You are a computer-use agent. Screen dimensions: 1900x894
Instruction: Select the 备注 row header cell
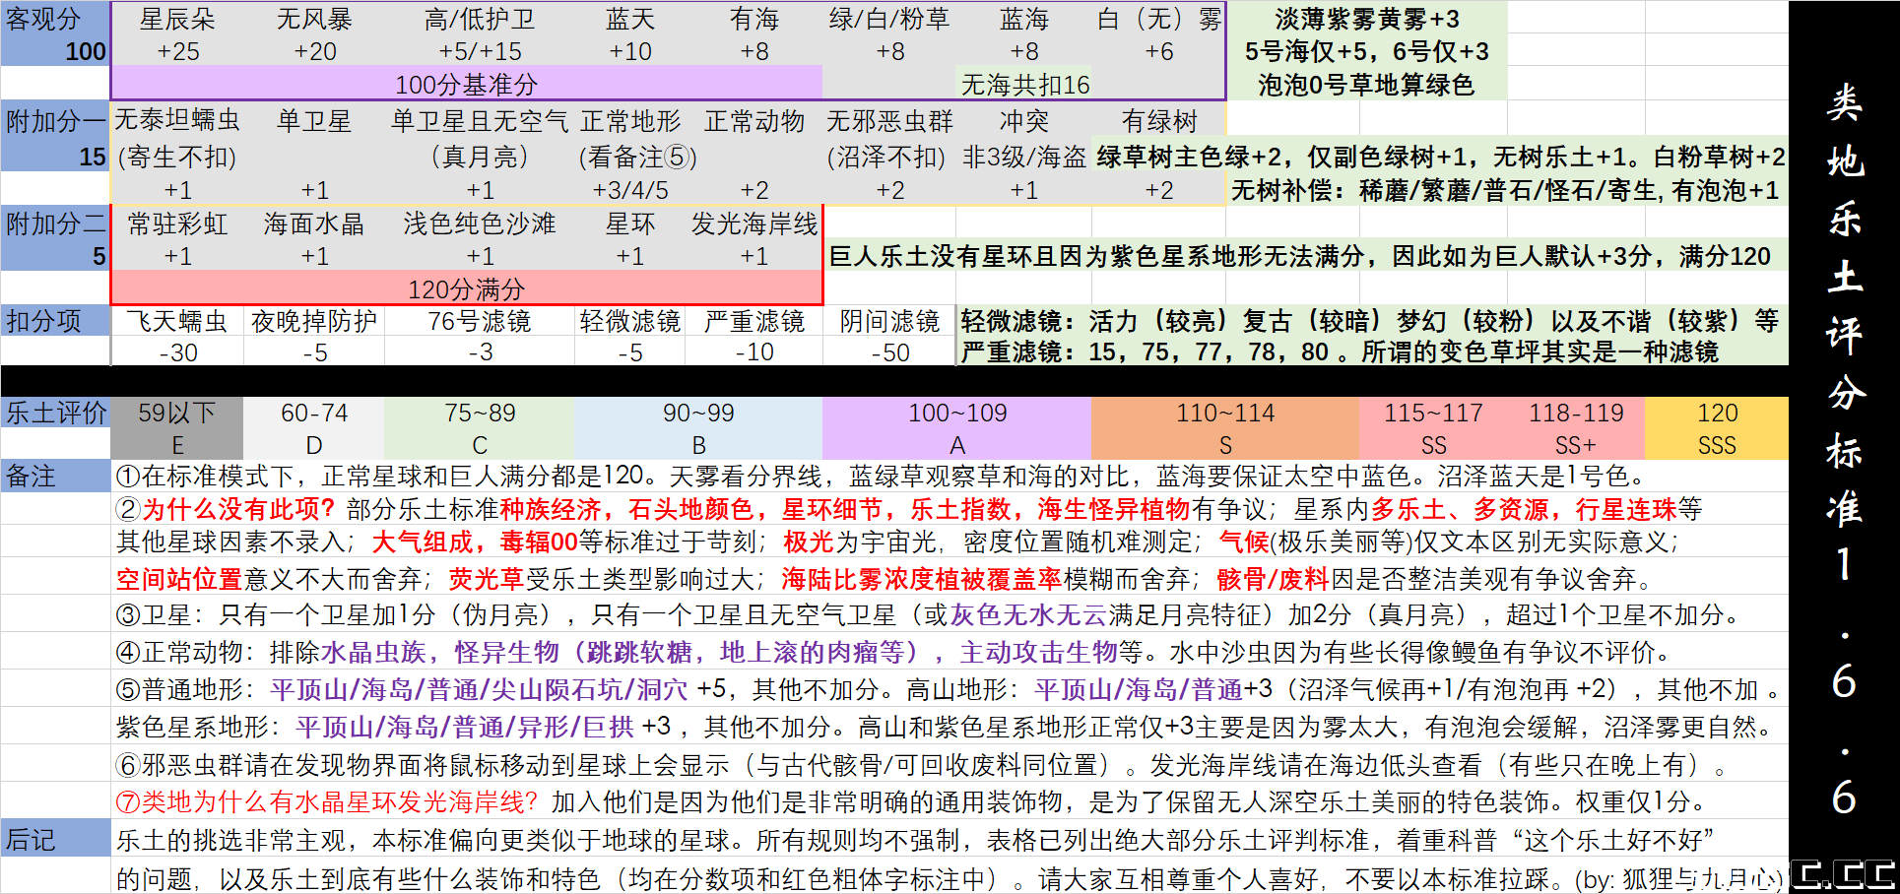click(x=54, y=476)
